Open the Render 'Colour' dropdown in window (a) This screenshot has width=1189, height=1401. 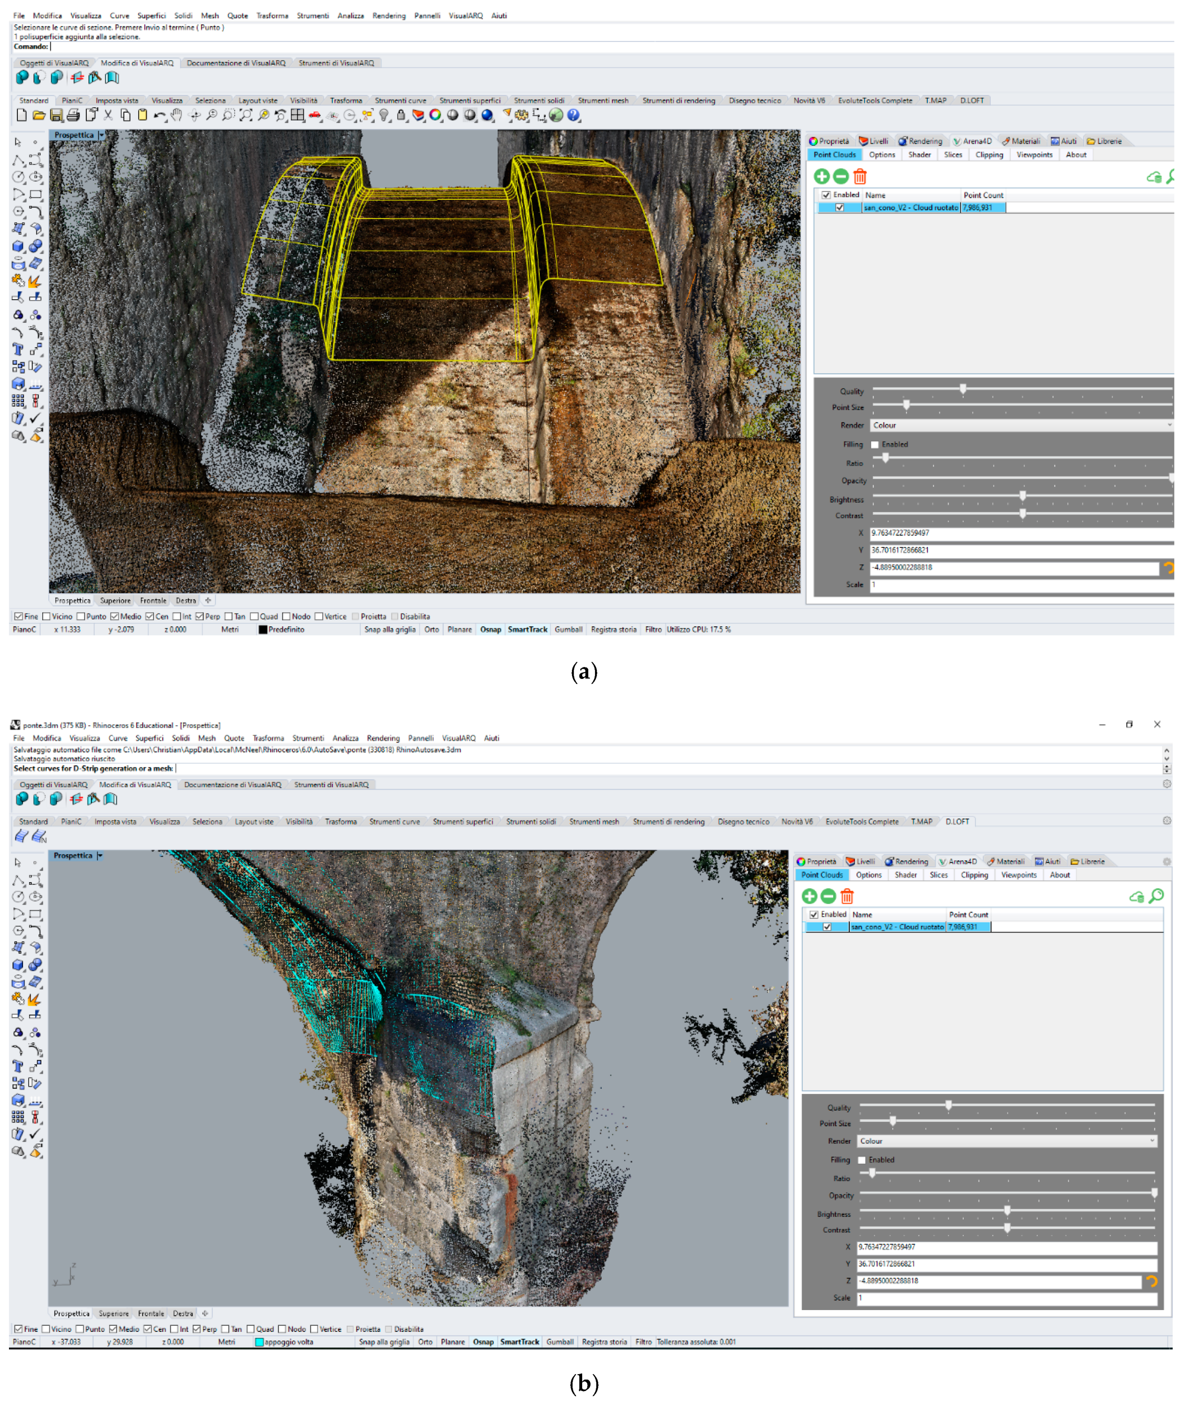(x=1022, y=425)
